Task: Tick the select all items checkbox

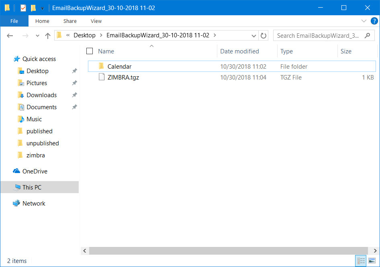Action: click(x=90, y=51)
